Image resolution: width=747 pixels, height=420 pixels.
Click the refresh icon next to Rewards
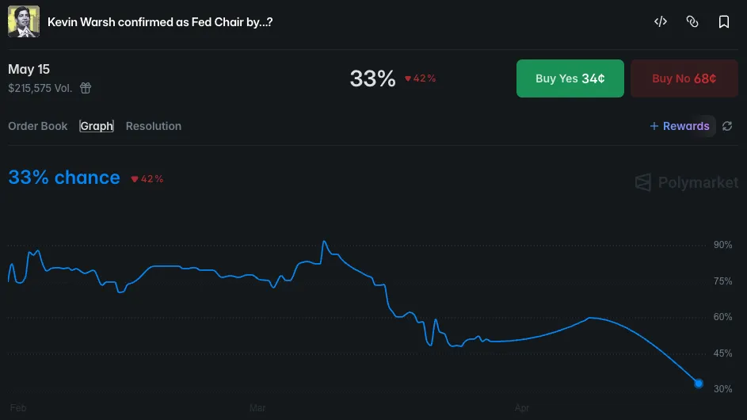pyautogui.click(x=727, y=126)
